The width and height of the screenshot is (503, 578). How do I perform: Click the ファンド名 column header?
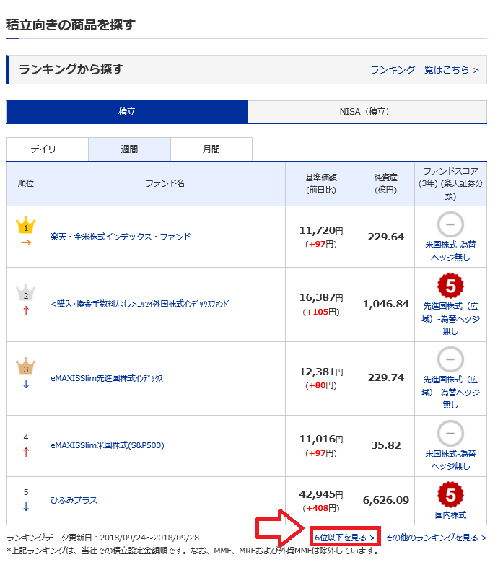pyautogui.click(x=165, y=183)
